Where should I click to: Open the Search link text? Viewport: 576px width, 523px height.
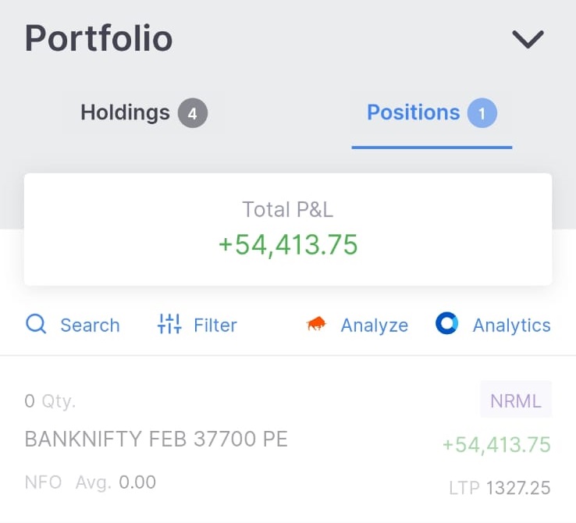point(90,326)
